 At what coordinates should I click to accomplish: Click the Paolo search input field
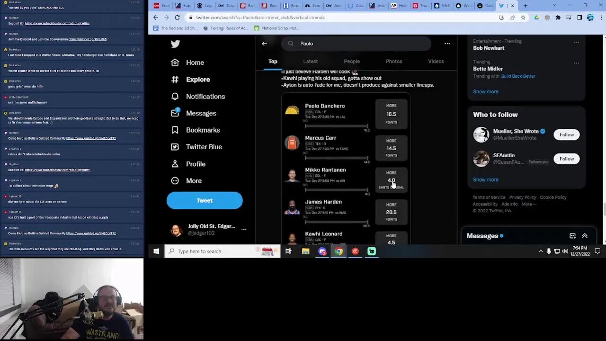[x=356, y=44]
